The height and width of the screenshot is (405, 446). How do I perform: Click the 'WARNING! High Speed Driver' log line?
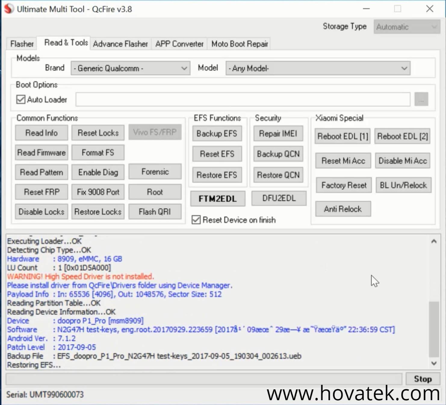(80, 276)
